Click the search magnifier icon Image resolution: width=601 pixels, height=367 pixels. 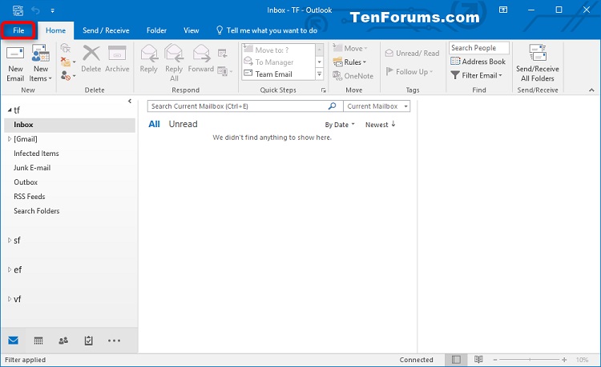333,106
